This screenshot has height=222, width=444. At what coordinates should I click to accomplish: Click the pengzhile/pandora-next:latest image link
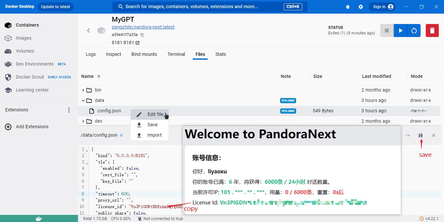[x=143, y=27]
